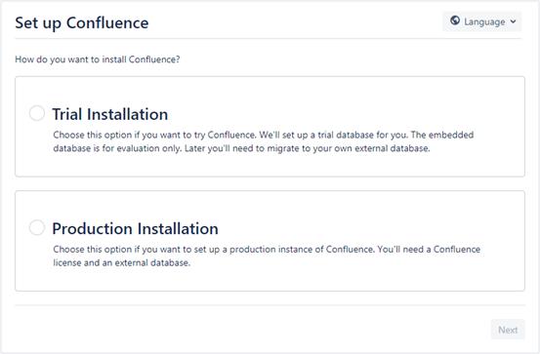Click the Production Installation heading text

click(x=136, y=228)
